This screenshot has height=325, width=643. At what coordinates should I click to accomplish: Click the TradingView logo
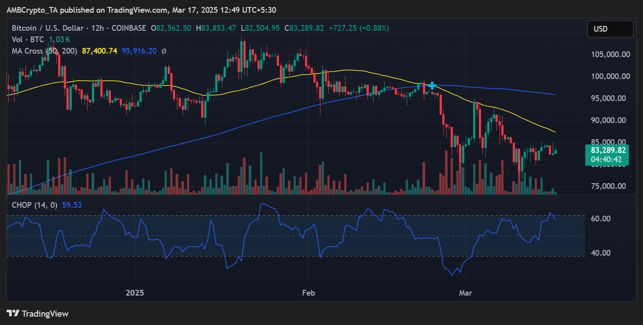coord(38,314)
